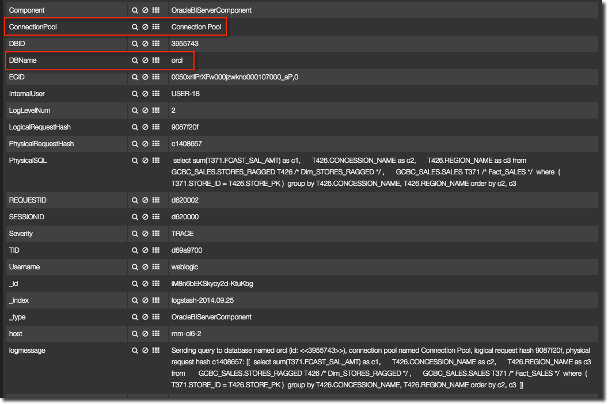
Task: Toggle the ConnectionPool column with its grid icon
Action: click(155, 27)
